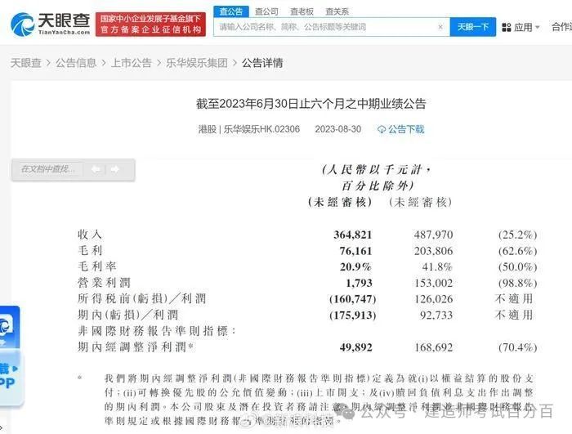Download the announcement via 公告下载
Viewport: 572px width, 434px height.
click(x=401, y=129)
